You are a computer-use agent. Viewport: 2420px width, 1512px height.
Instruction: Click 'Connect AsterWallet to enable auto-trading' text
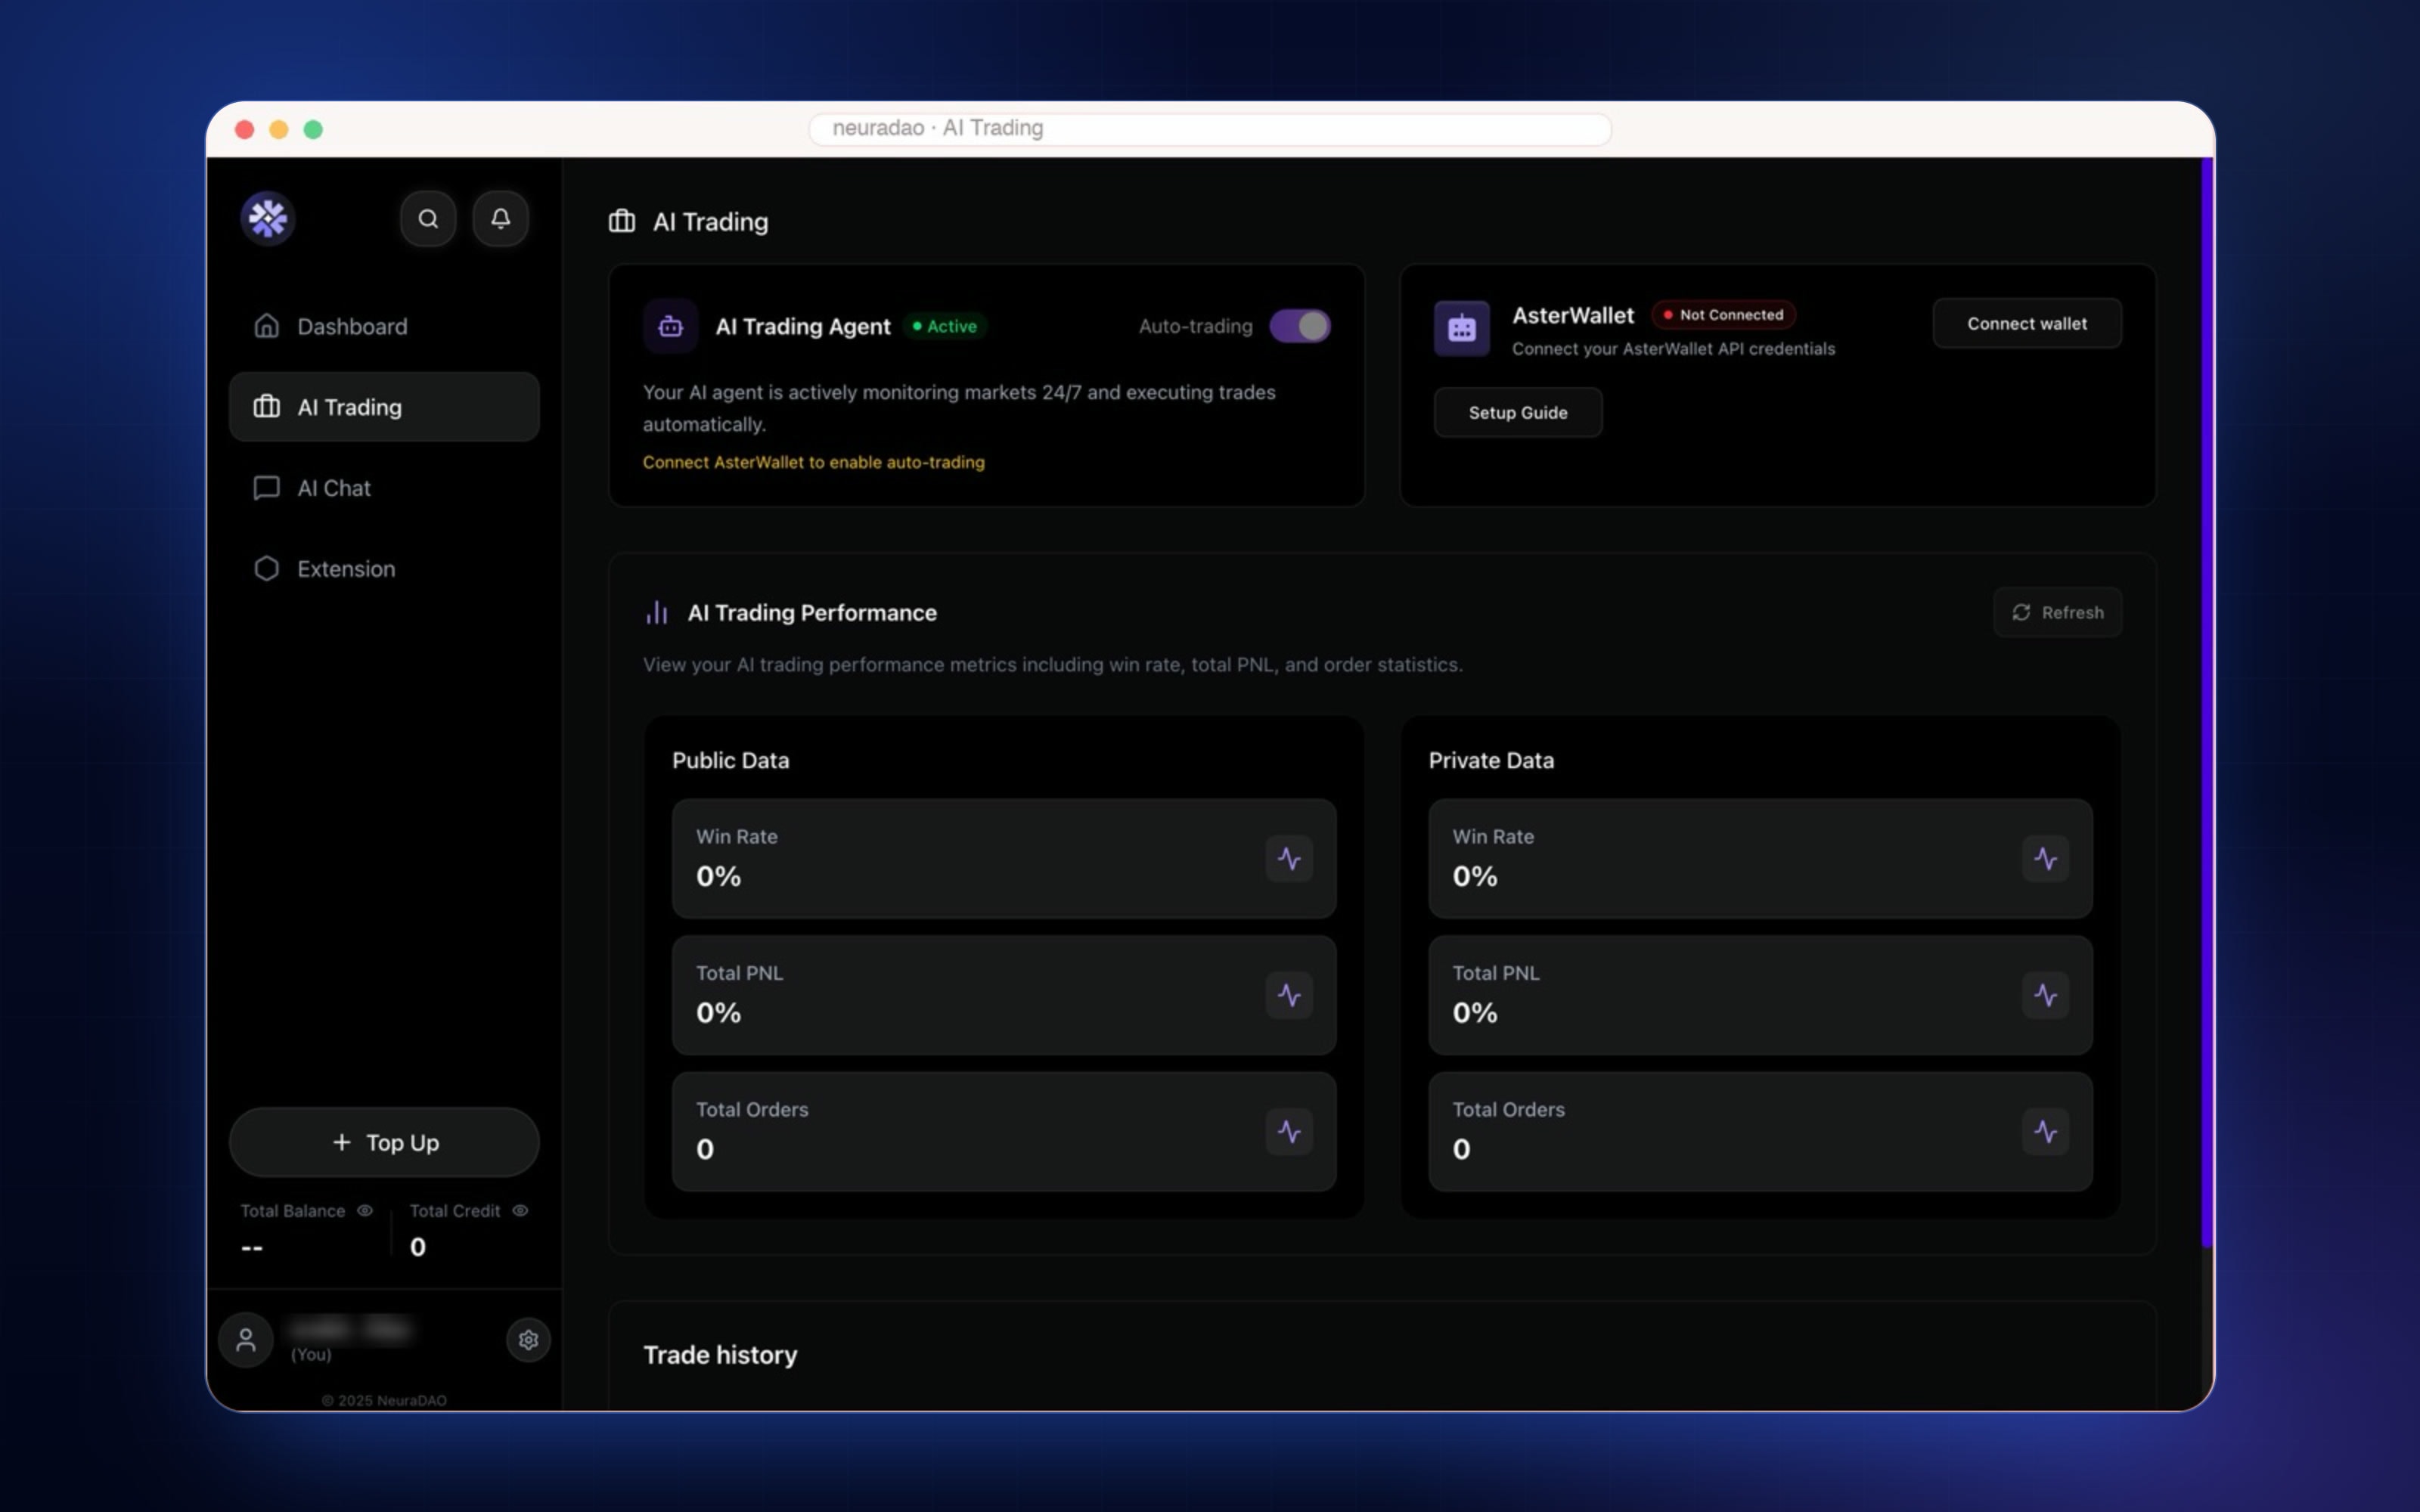point(813,462)
